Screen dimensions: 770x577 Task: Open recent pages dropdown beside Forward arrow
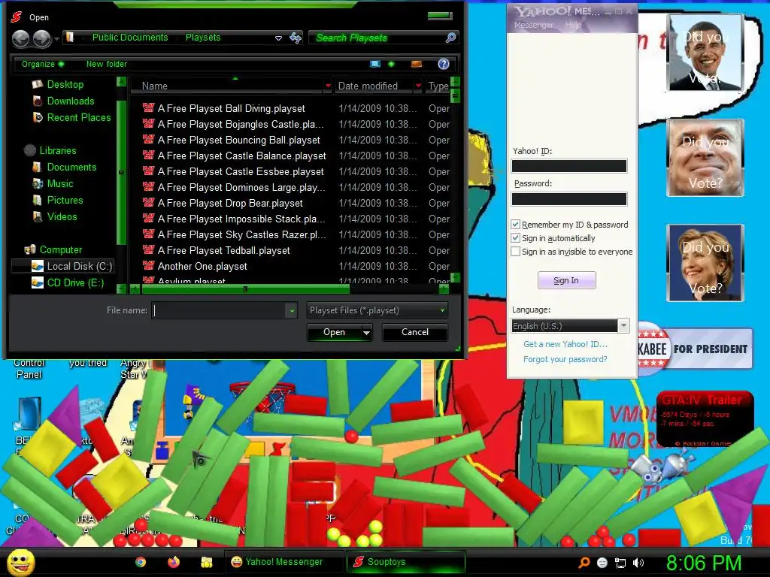[x=57, y=38]
